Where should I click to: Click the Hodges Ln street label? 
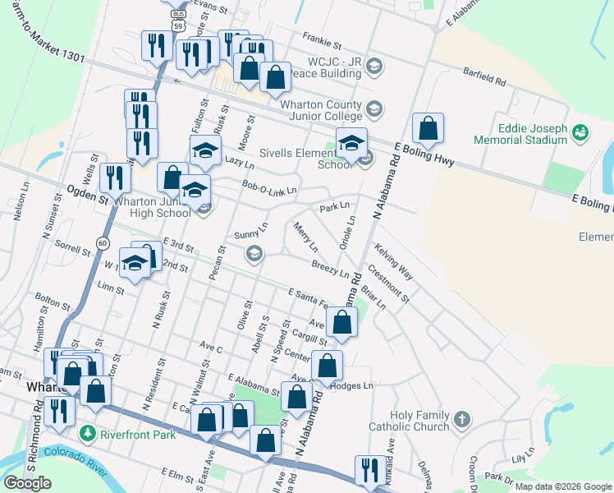351,386
